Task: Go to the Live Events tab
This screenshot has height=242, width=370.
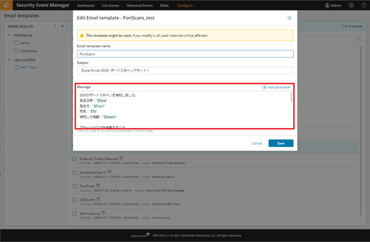Action: pyautogui.click(x=110, y=5)
